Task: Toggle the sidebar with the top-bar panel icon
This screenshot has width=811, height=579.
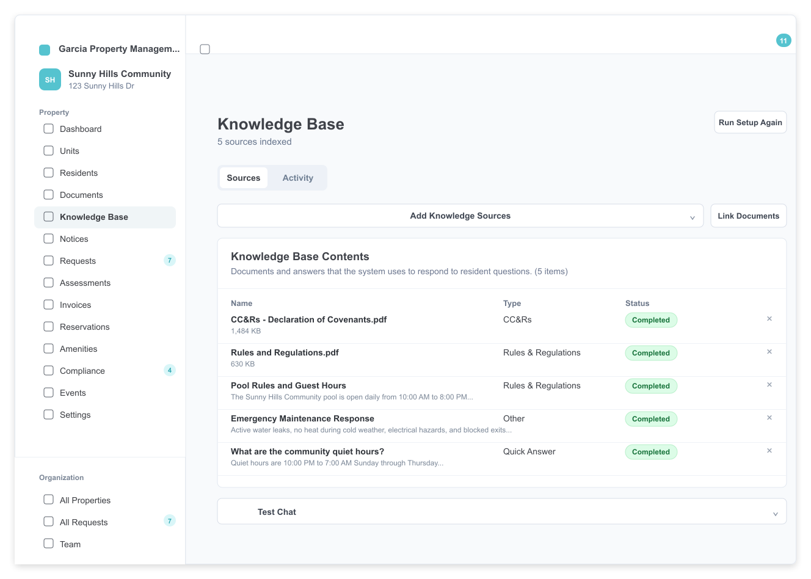Action: pos(205,49)
